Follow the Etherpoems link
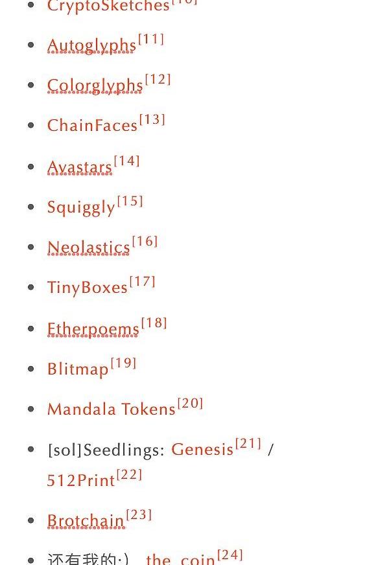Image resolution: width=380 pixels, height=565 pixels. (x=93, y=329)
